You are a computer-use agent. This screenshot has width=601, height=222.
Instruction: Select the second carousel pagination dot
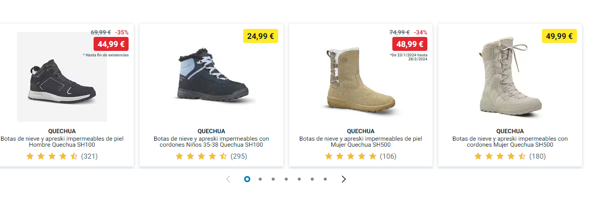260,179
